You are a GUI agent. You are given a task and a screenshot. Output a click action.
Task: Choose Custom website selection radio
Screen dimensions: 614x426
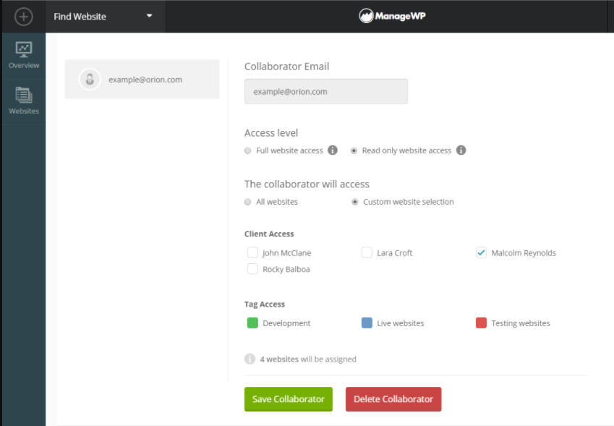tap(355, 202)
